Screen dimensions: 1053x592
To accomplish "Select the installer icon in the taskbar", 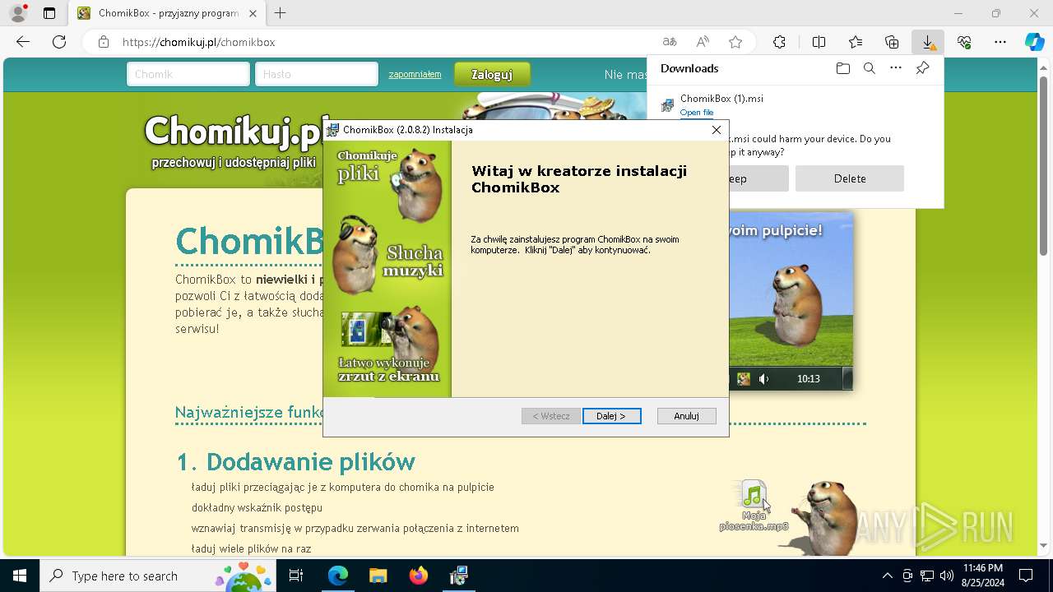I will click(458, 576).
